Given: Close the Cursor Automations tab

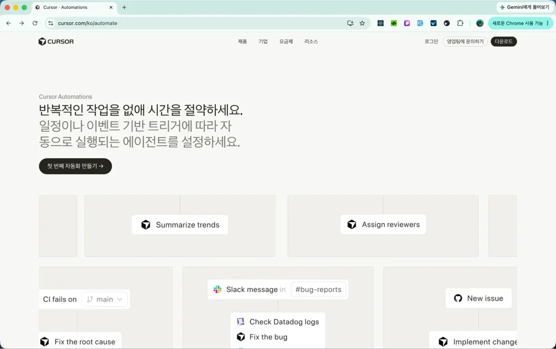Looking at the screenshot, I should point(111,7).
